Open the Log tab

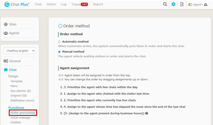click(x=64, y=4)
